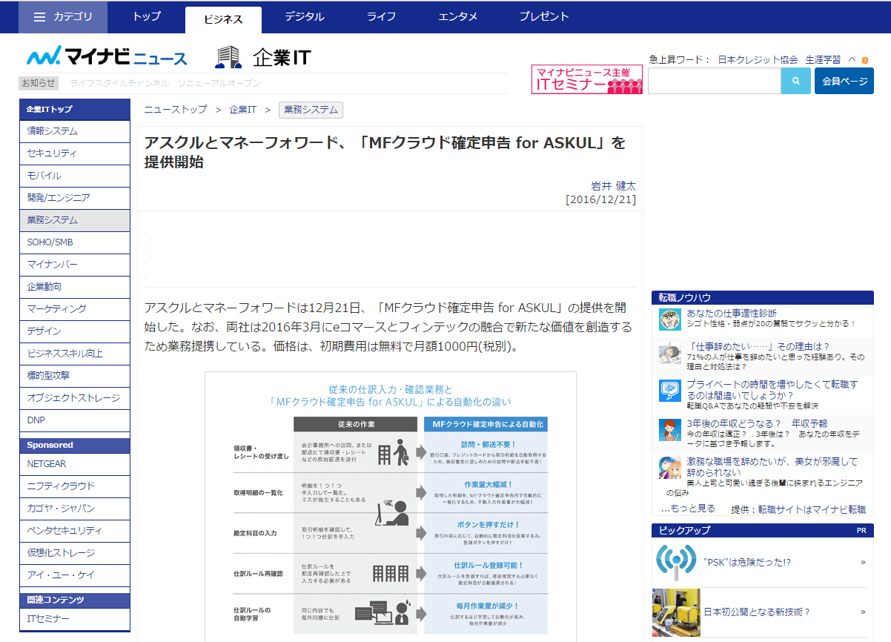Open 日本初公開となる新技術？ pickup article
This screenshot has height=642, width=891.
coord(757,612)
